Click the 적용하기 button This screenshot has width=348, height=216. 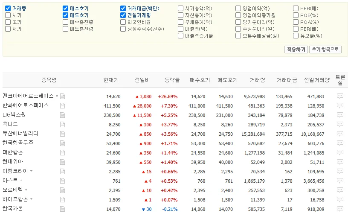296,50
